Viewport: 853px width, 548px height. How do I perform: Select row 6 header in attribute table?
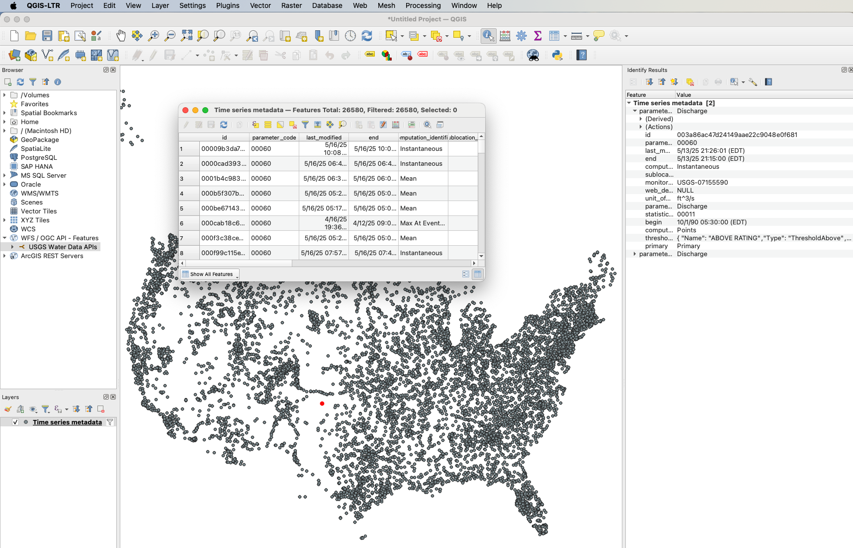(x=189, y=223)
